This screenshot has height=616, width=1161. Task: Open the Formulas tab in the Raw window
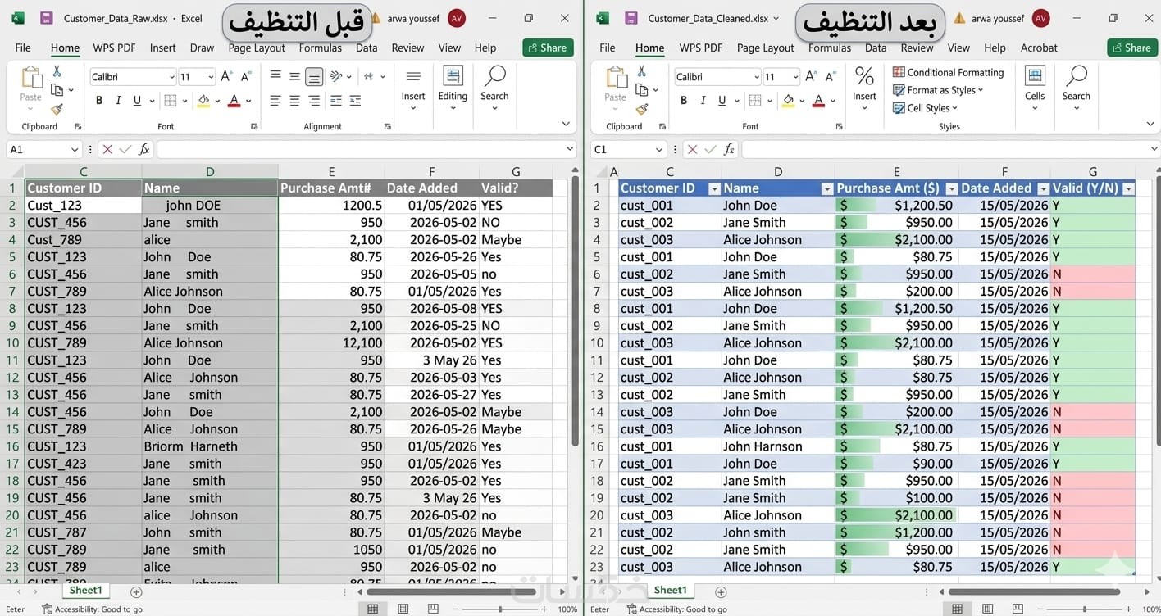click(320, 48)
